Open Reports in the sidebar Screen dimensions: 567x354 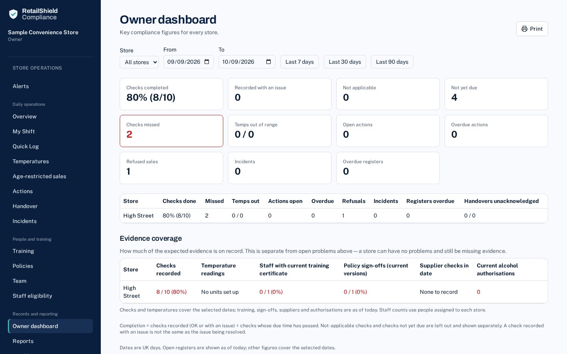[50, 341]
